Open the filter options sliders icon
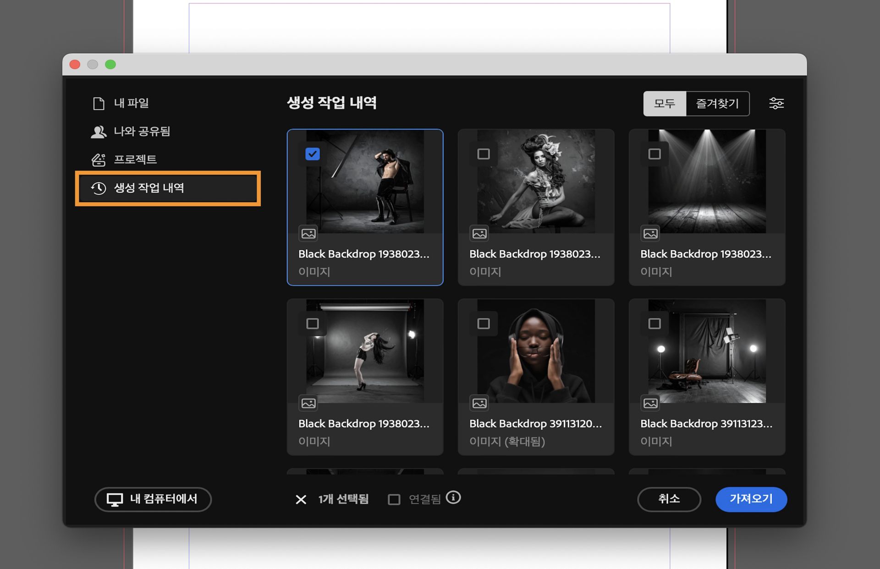Screen dimensions: 880x569 pos(777,104)
